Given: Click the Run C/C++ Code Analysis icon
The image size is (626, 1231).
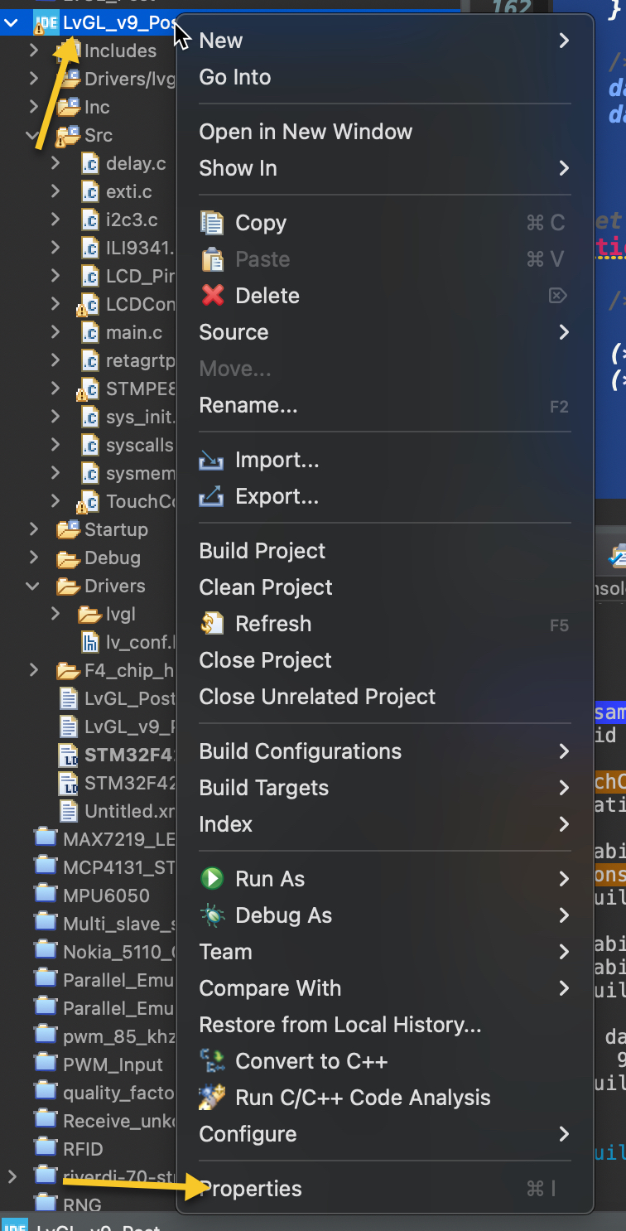Looking at the screenshot, I should [x=212, y=1098].
